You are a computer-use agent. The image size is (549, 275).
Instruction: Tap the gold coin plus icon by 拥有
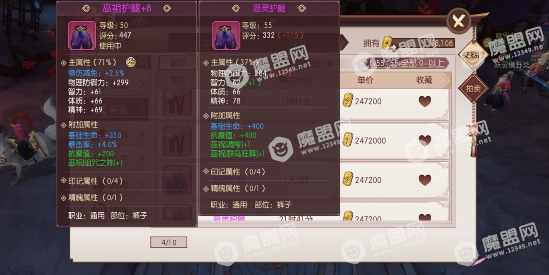(x=388, y=43)
